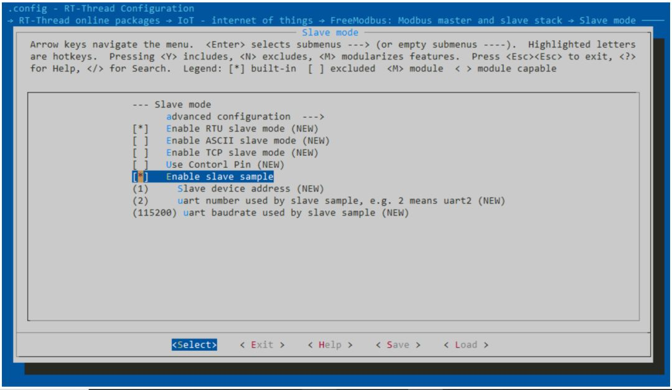This screenshot has width=672, height=390.
Task: Click 'Use Contorl Pin (NEW)' label
Action: (x=225, y=165)
